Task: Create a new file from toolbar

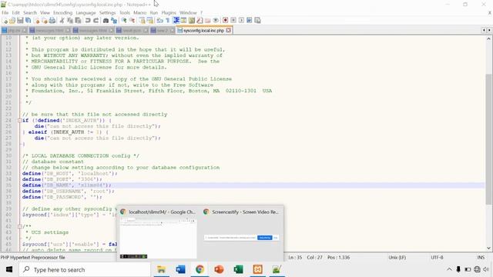Action: coord(5,21)
